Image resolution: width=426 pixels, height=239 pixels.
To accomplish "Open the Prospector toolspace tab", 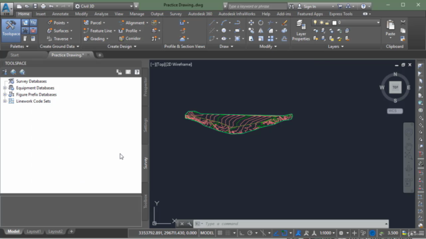I will coord(145,87).
